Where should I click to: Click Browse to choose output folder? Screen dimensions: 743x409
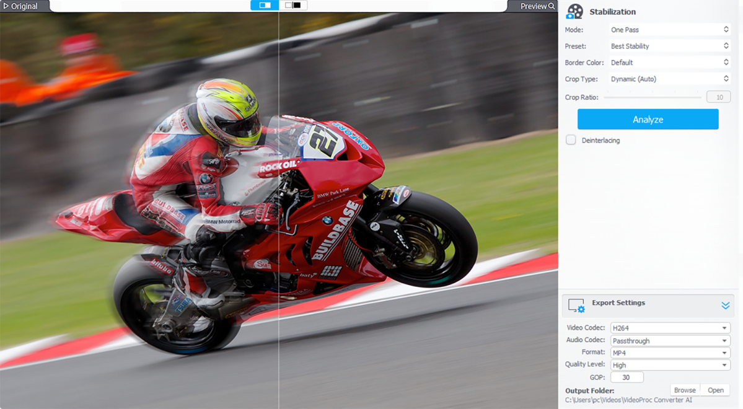(685, 390)
